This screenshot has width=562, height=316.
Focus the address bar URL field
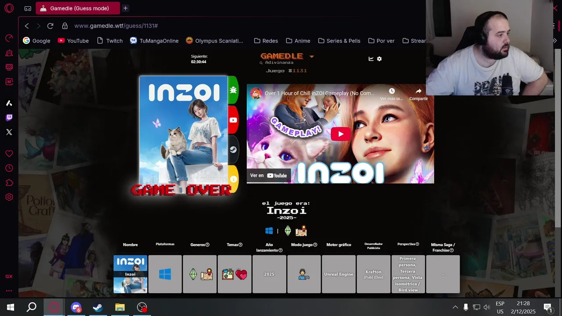click(x=116, y=26)
